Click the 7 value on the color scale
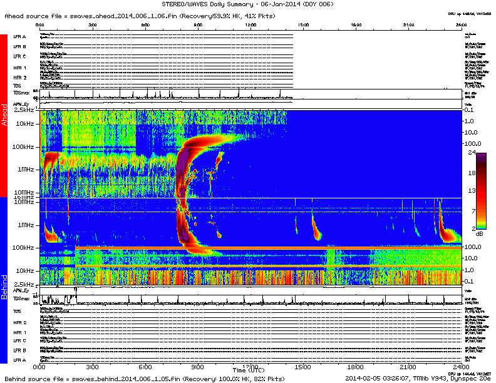496x383 pixels. 473,211
